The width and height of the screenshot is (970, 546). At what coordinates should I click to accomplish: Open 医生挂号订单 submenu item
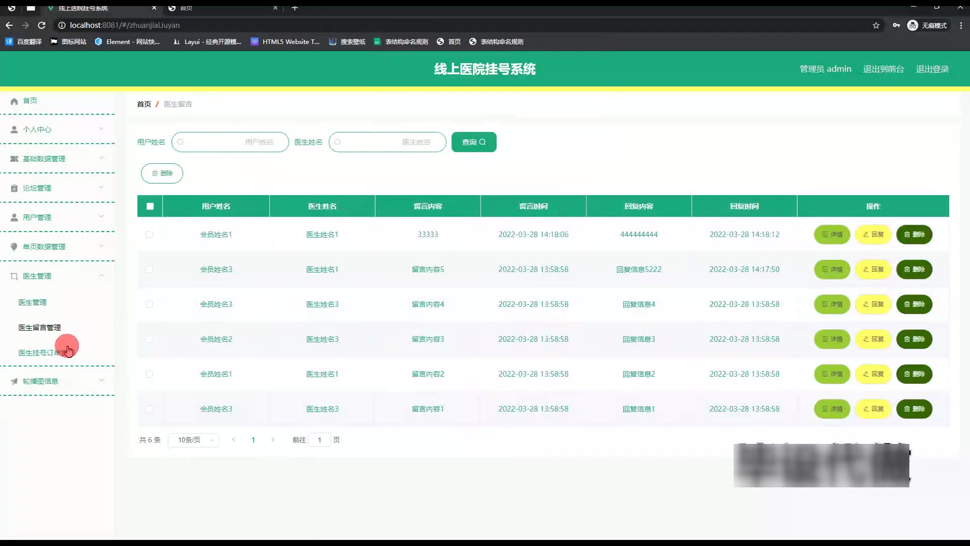40,353
